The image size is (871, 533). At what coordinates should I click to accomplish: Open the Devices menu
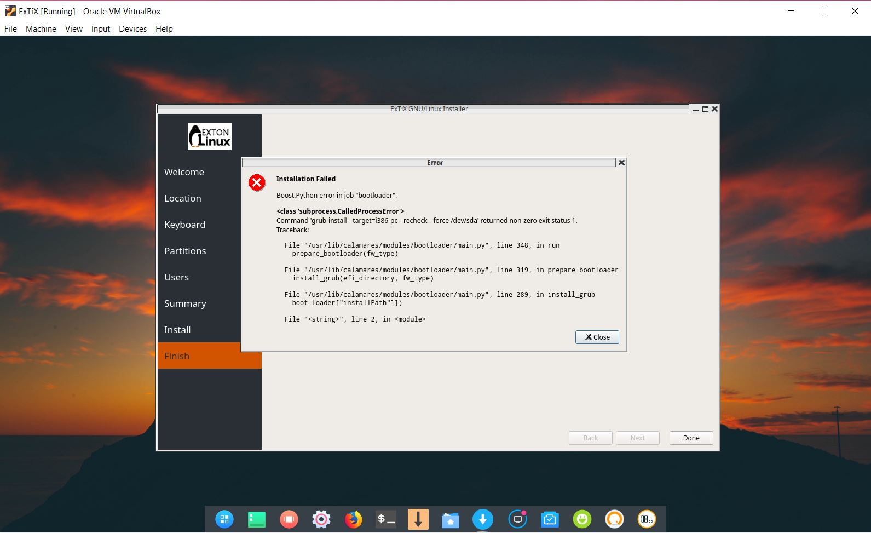coord(133,28)
